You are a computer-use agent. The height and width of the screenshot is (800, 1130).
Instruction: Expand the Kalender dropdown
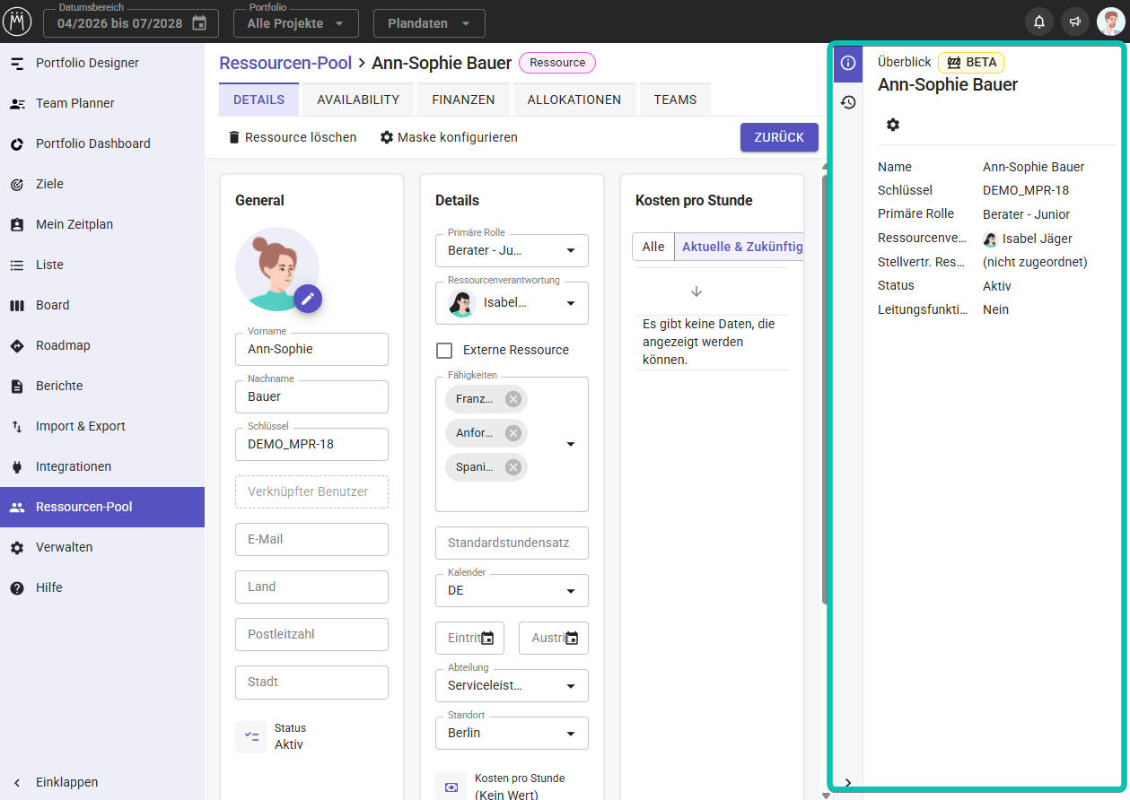coord(571,591)
